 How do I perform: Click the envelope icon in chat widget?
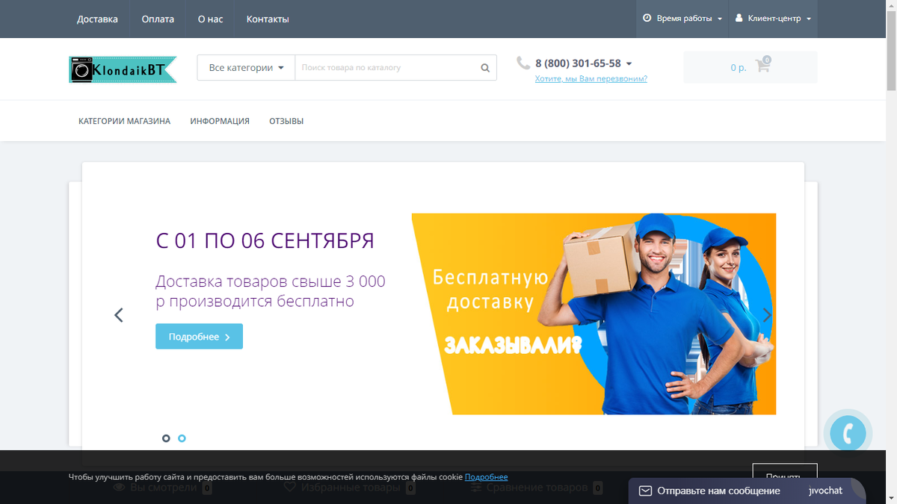pyautogui.click(x=645, y=491)
